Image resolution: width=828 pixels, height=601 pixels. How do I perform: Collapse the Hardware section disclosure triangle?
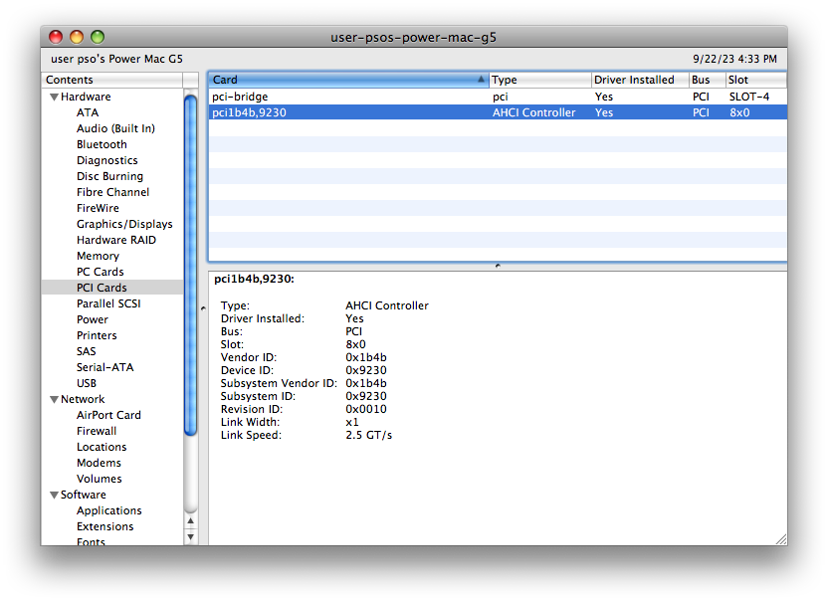click(54, 97)
